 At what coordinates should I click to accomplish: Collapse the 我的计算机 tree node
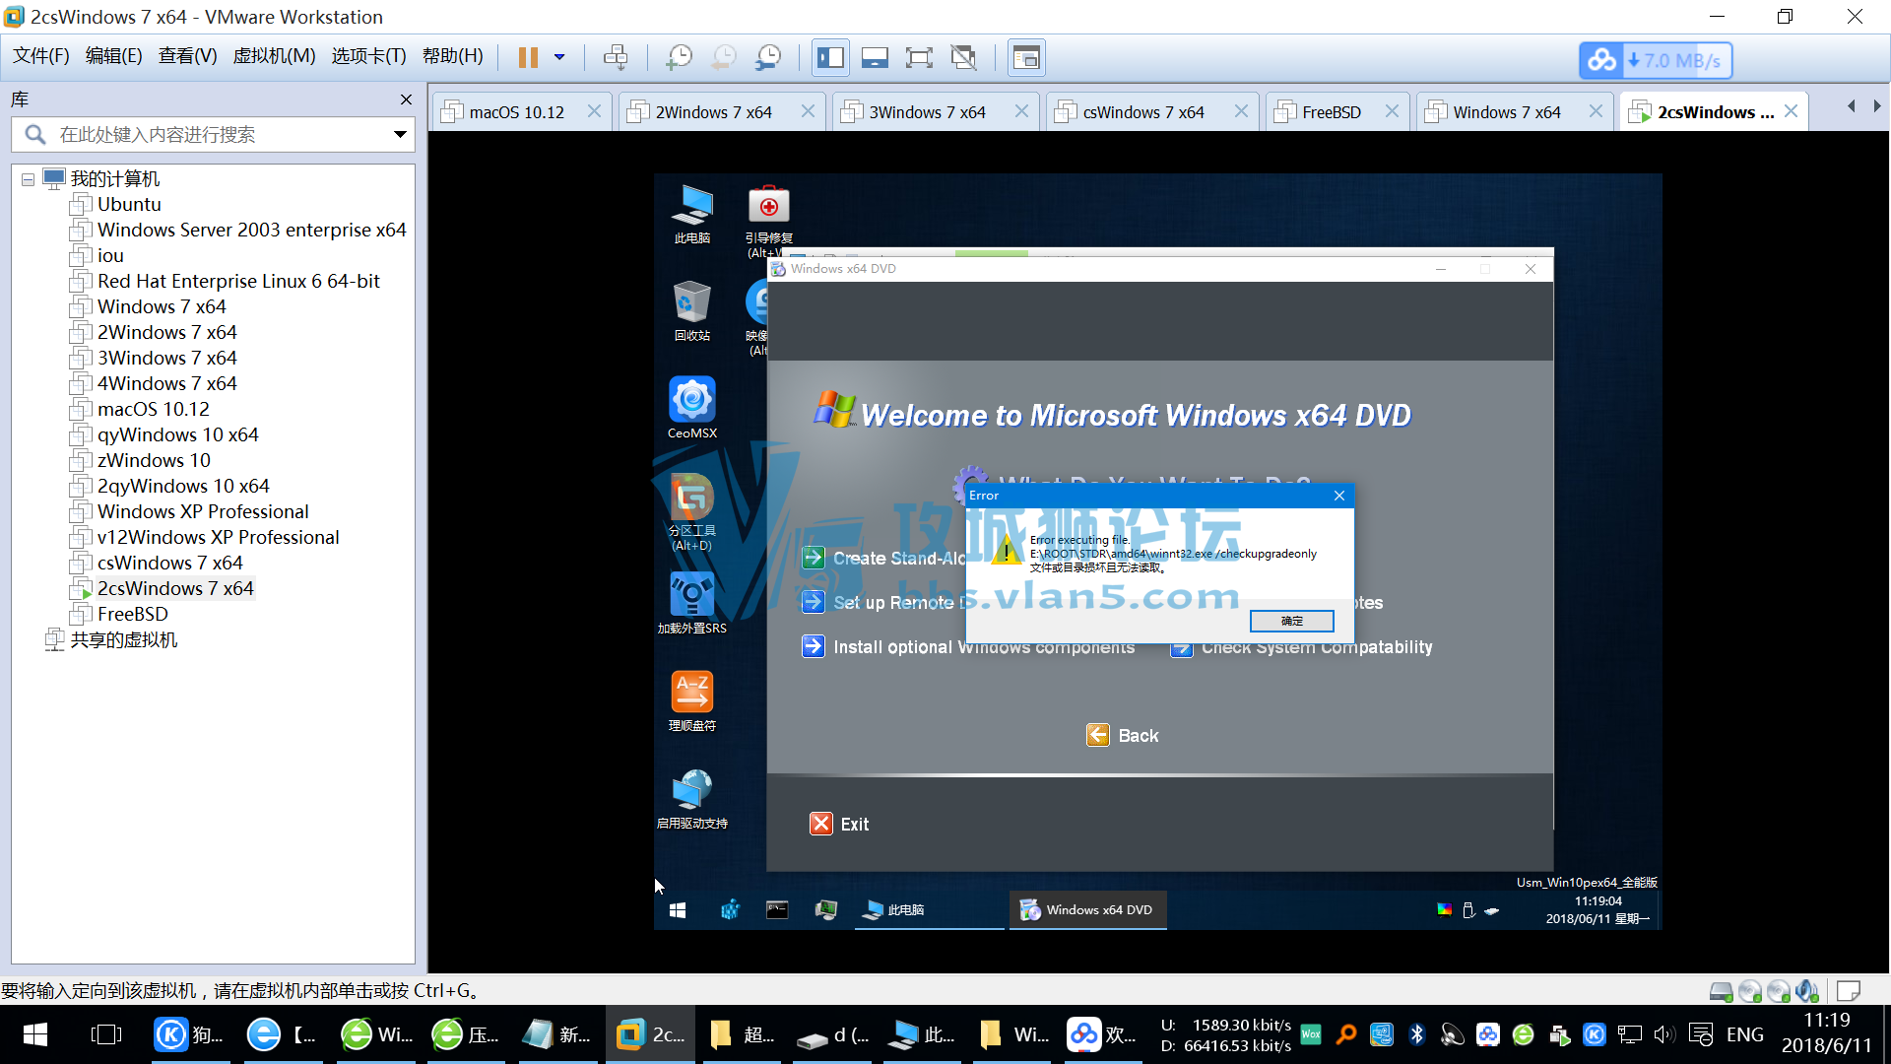click(x=28, y=179)
